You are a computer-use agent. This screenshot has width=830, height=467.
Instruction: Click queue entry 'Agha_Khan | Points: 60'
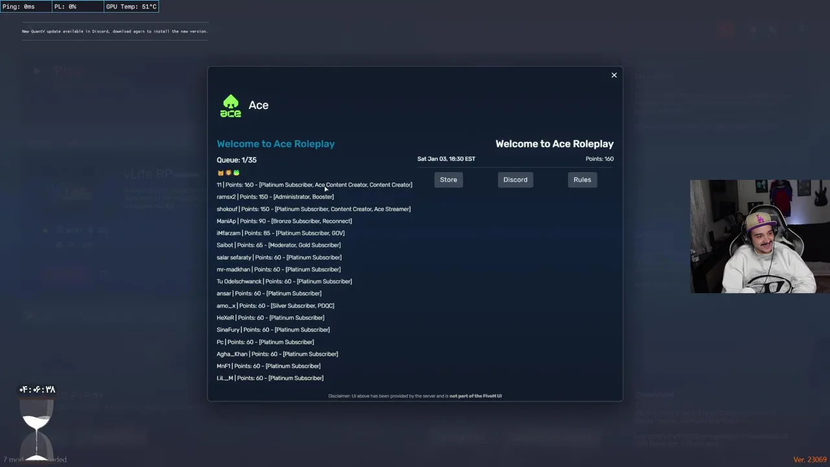coord(278,354)
